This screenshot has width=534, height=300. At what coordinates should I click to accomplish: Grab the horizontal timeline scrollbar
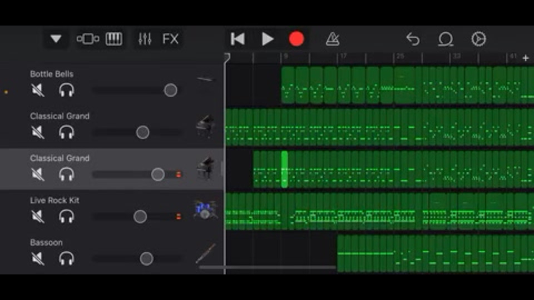pos(268,267)
